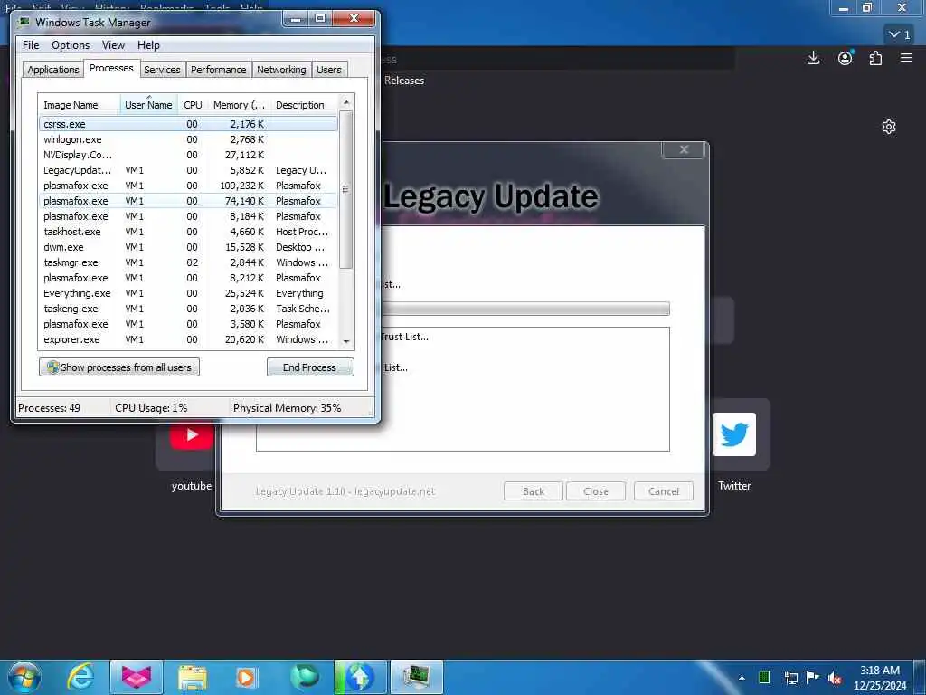
Task: Open Task Manager Help menu
Action: click(148, 45)
